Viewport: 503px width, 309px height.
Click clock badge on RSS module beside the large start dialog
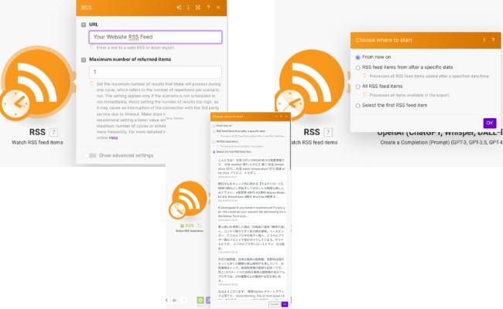click(x=290, y=104)
